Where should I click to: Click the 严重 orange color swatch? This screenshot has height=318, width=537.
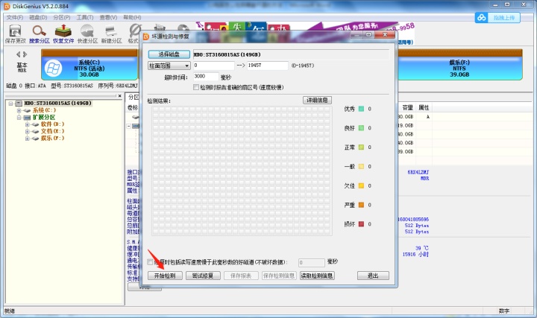tap(361, 205)
